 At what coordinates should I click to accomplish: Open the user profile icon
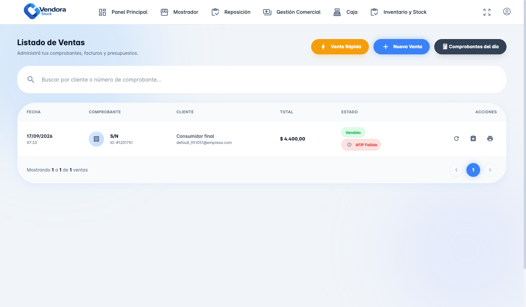coord(507,12)
